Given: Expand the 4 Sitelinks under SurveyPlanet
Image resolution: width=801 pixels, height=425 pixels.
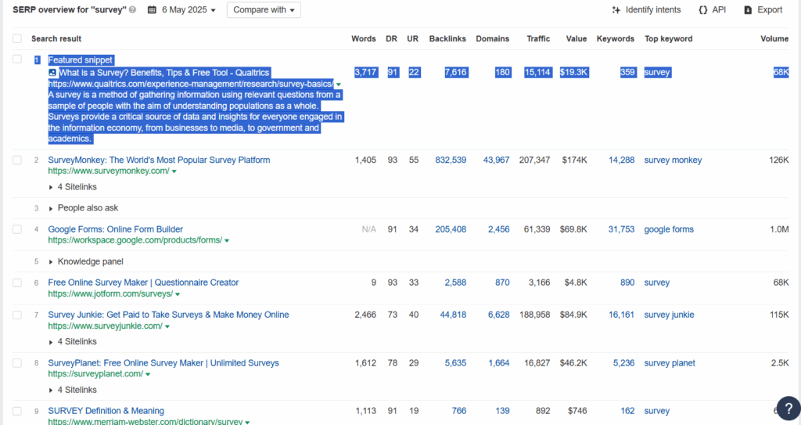Looking at the screenshot, I should (x=73, y=390).
